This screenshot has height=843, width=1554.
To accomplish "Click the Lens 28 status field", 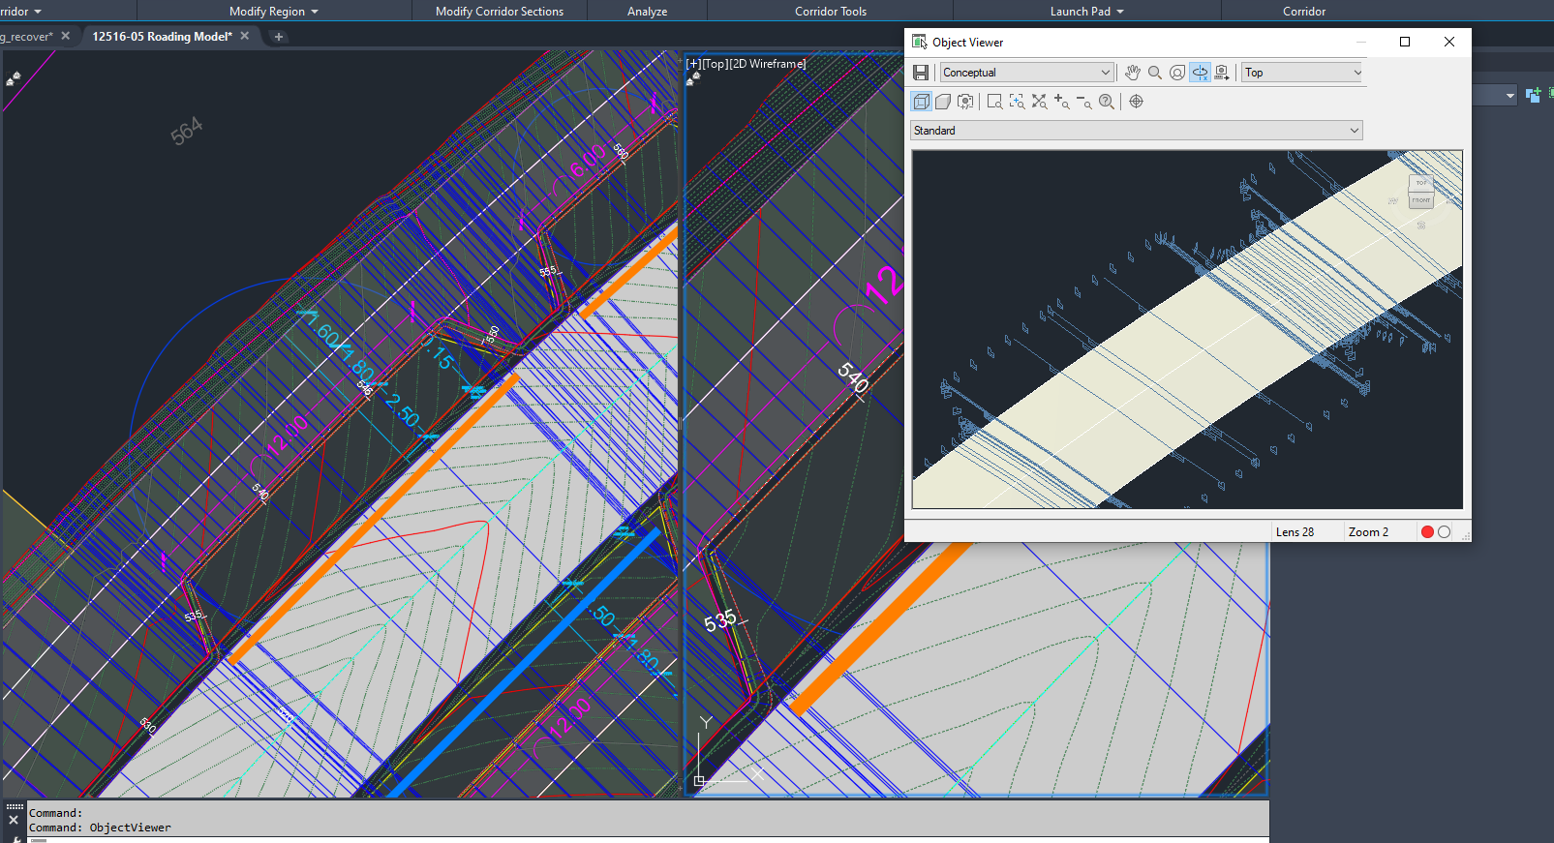I will point(1295,532).
